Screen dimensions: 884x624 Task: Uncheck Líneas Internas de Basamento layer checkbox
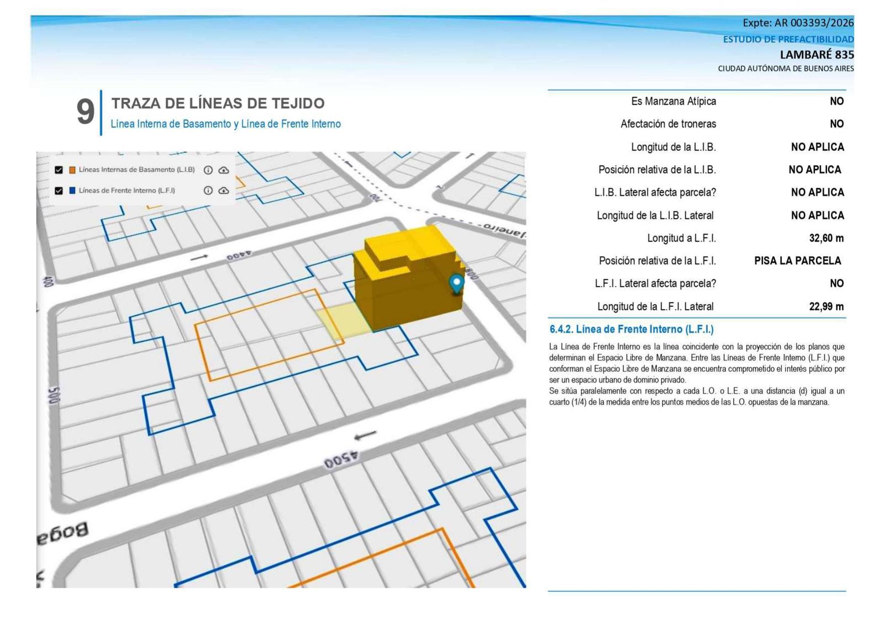59,170
